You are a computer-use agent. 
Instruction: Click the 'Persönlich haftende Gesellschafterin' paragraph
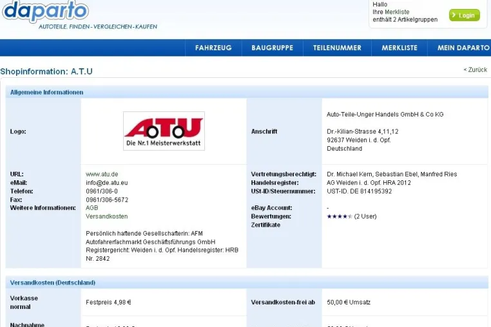162,246
